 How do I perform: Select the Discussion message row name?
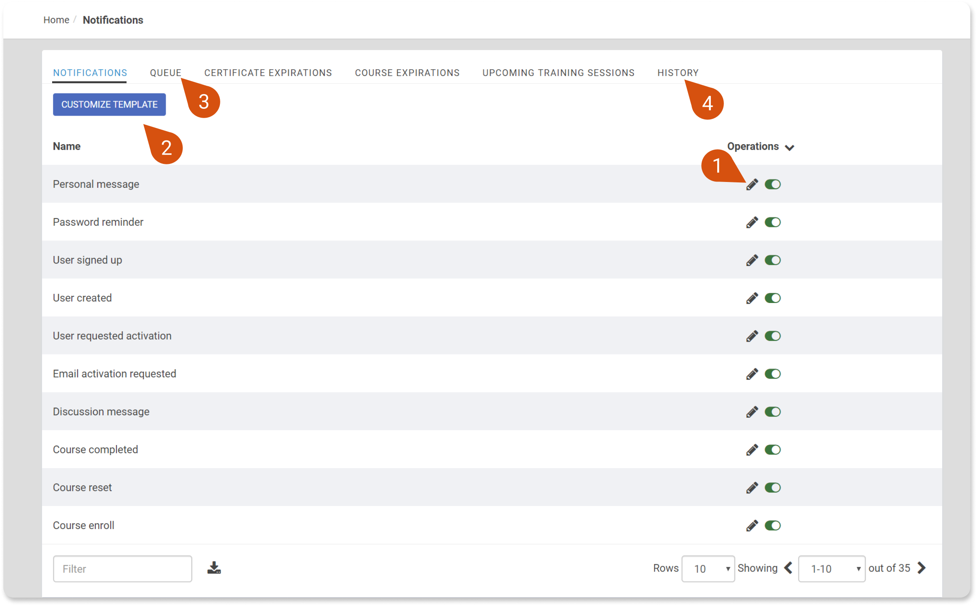coord(101,412)
